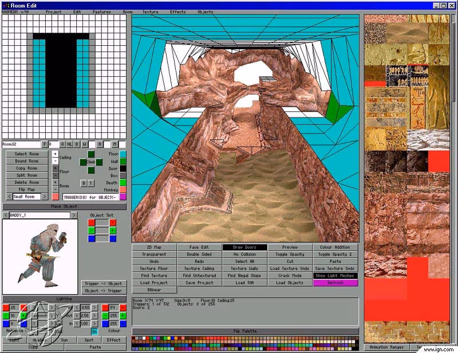Enable the Transparent face option
This screenshot has height=353, width=458.
tap(154, 254)
